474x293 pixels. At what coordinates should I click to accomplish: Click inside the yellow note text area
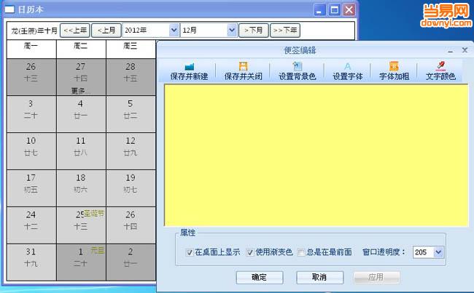(316, 156)
